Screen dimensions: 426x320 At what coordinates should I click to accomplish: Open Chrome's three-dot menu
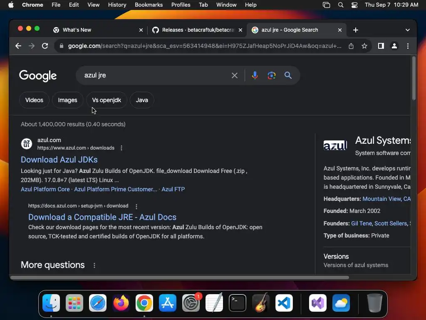click(408, 46)
